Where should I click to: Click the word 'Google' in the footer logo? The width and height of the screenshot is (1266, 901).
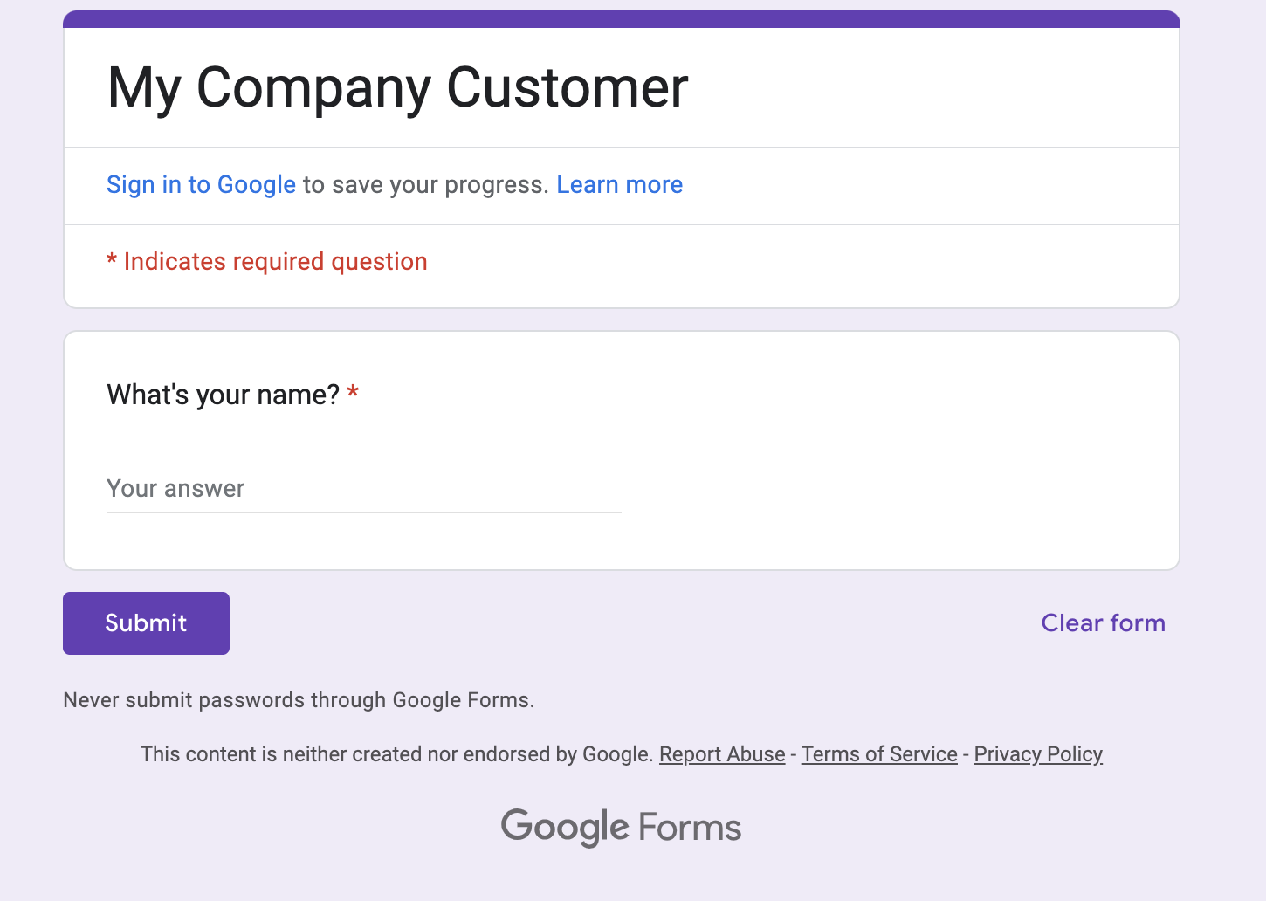coord(565,827)
